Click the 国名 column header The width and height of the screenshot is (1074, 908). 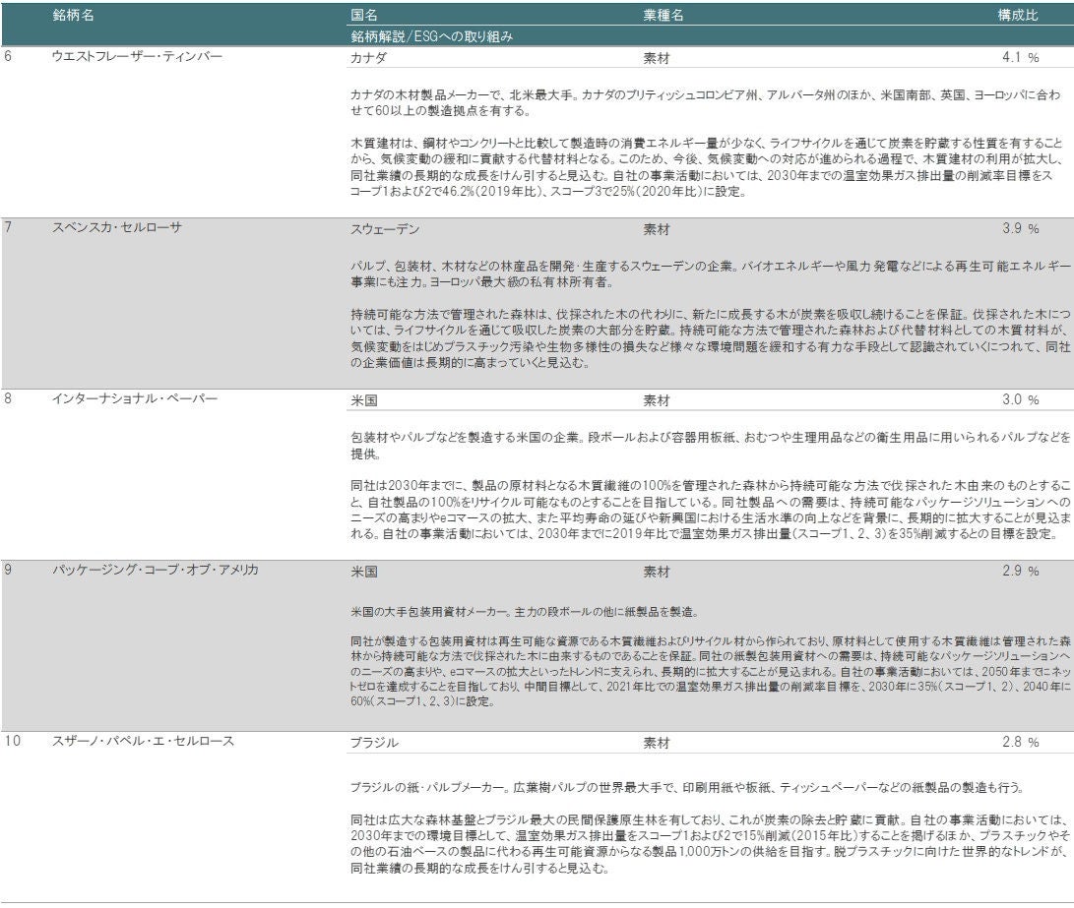[364, 16]
